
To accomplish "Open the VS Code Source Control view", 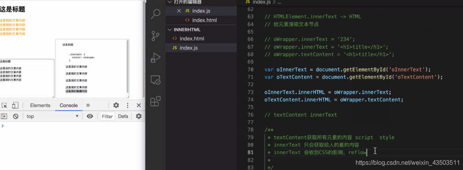I will tap(155, 36).
